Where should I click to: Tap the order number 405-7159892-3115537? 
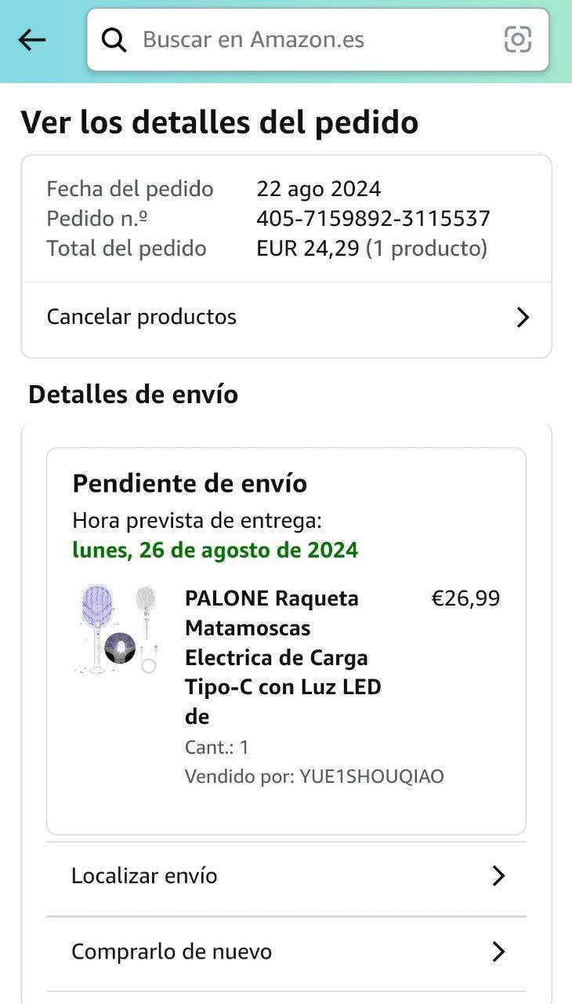coord(373,219)
